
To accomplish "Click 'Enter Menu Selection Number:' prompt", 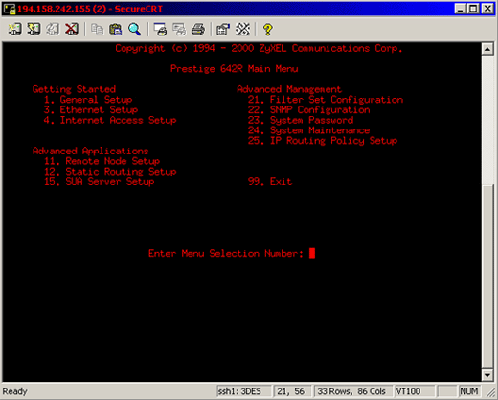I will click(226, 253).
